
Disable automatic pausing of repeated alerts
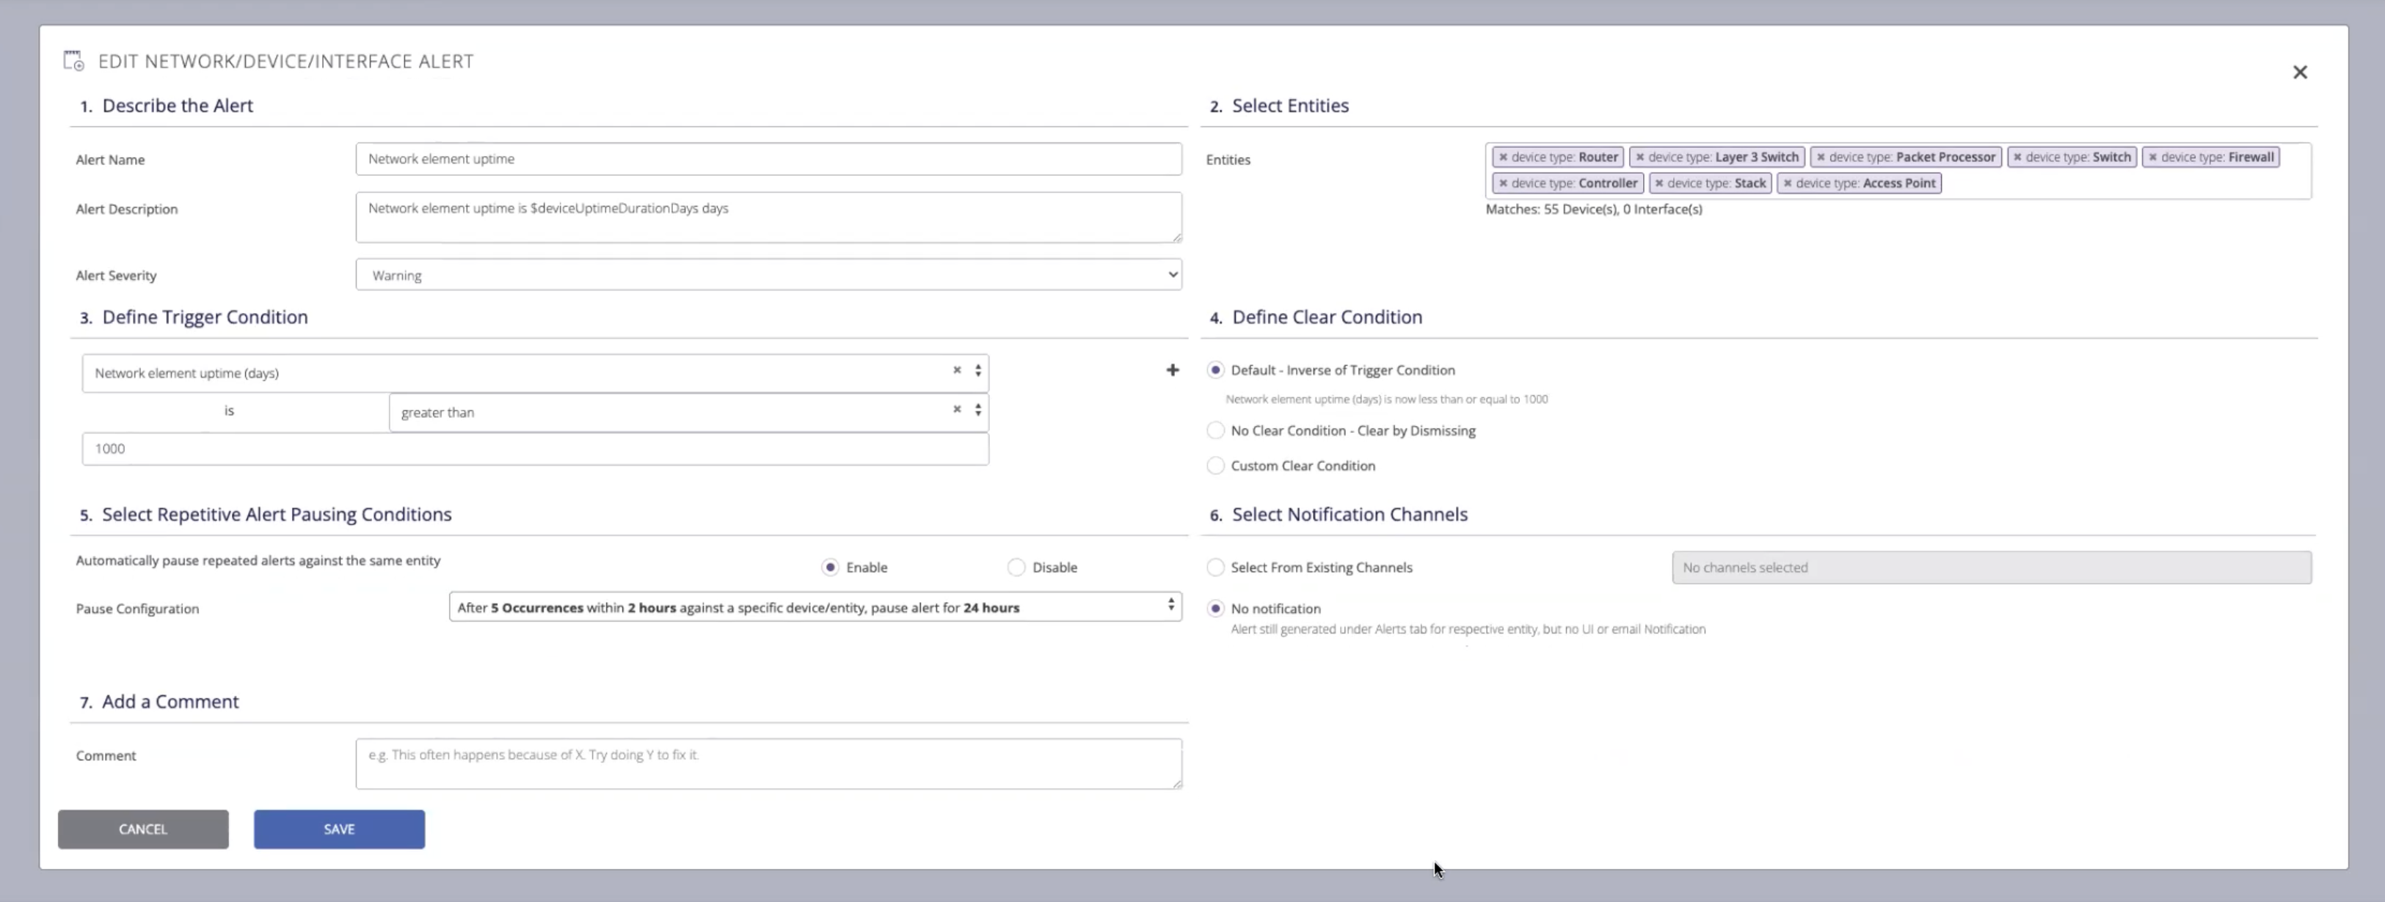click(1016, 567)
